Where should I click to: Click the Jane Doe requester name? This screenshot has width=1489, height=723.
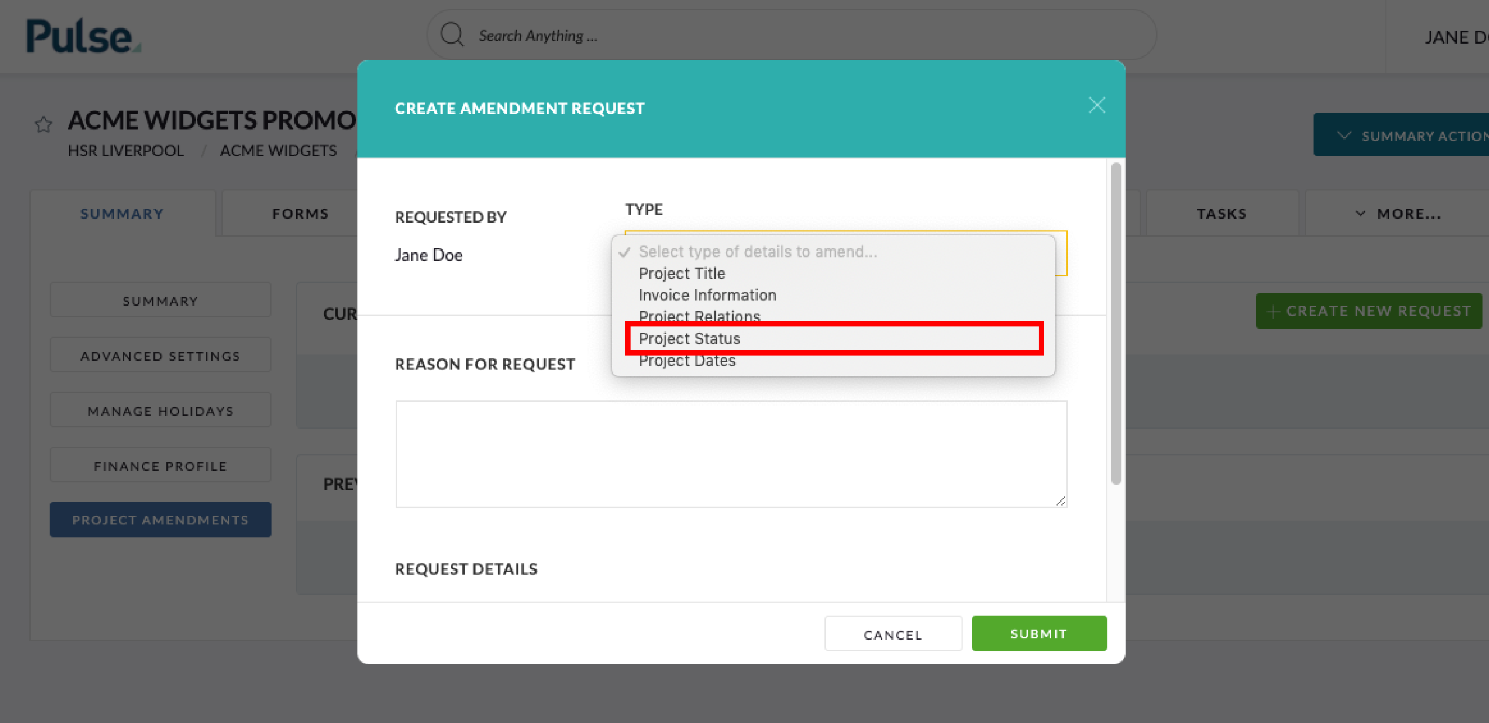(x=428, y=255)
